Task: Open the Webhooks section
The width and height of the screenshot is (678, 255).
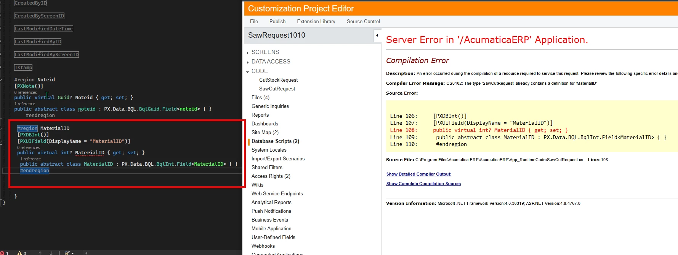Action: click(x=263, y=246)
